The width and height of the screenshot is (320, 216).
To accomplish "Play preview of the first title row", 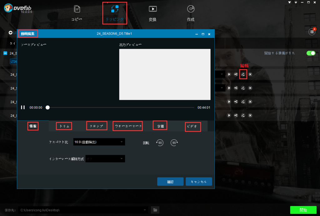I will pos(229,74).
